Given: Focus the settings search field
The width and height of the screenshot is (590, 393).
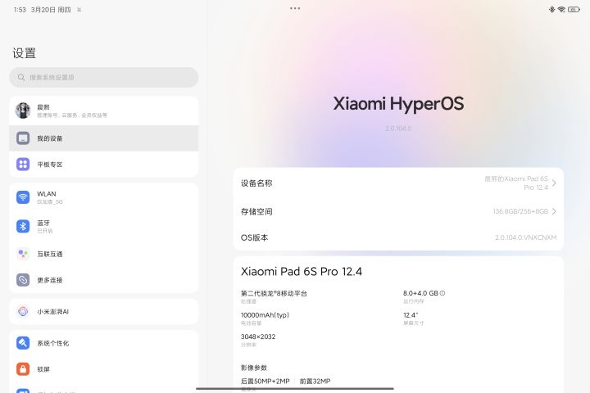Looking at the screenshot, I should pos(104,78).
